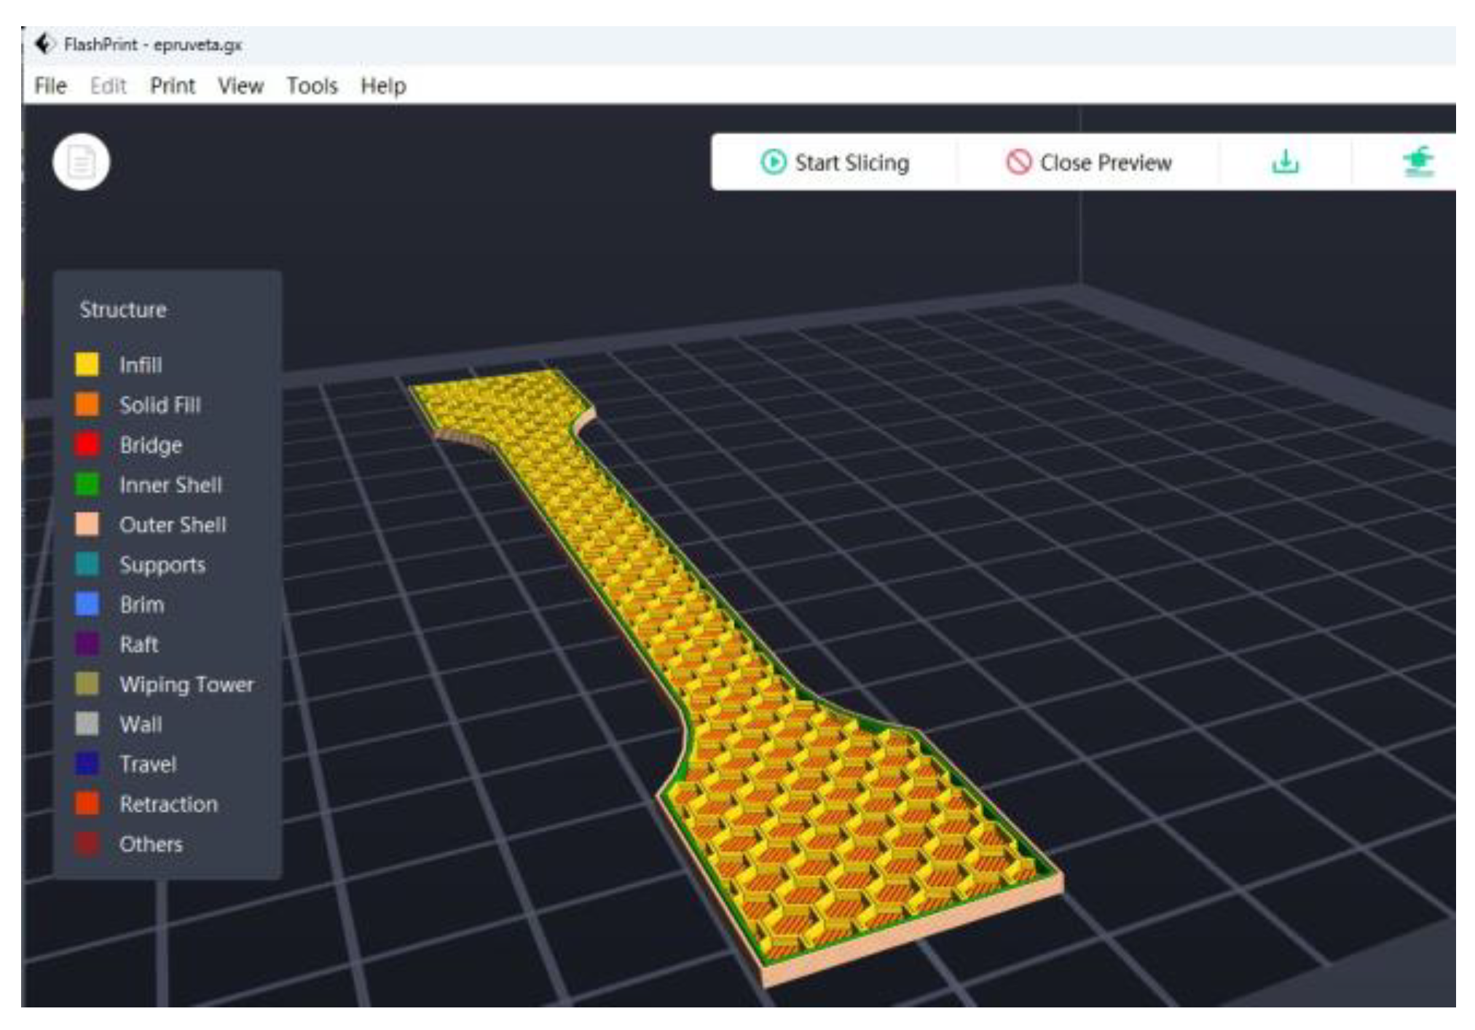Click the send-to-printer icon
The width and height of the screenshot is (1475, 1030).
1417,162
